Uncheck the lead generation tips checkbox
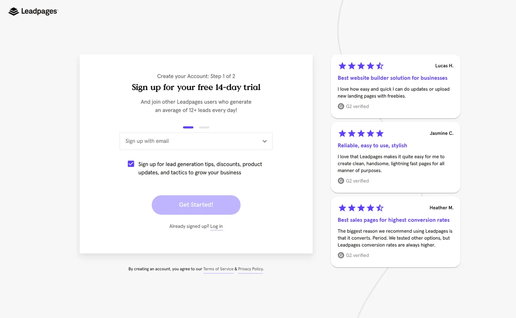Image resolution: width=516 pixels, height=318 pixels. click(x=131, y=164)
